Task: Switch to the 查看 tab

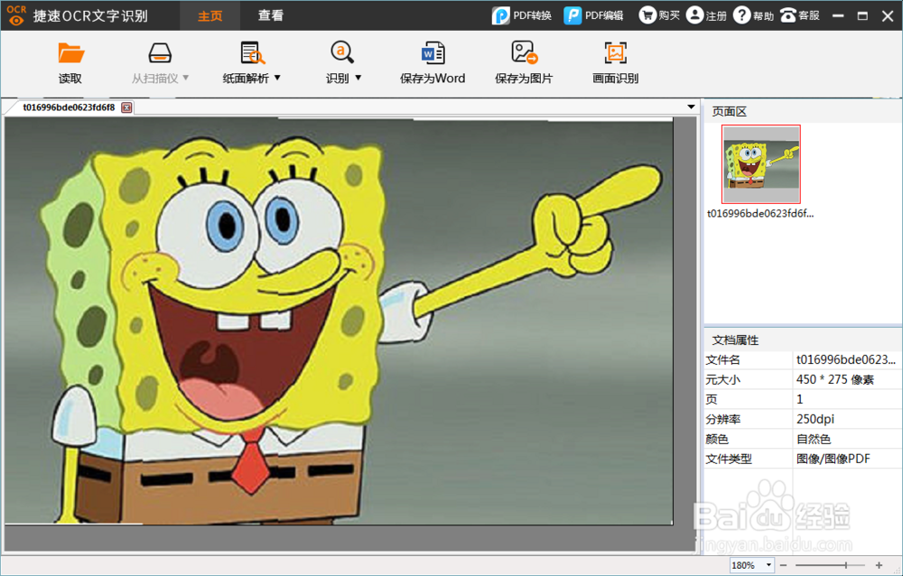Action: (271, 15)
